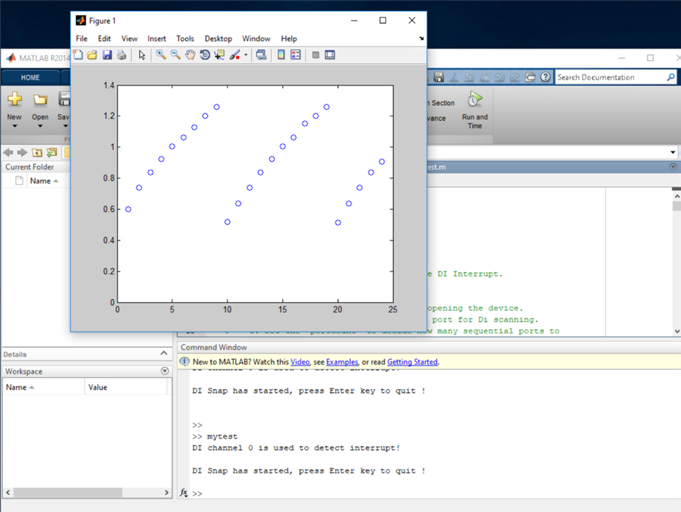Click the Current Folder panel title
This screenshot has width=681, height=512.
click(x=29, y=167)
